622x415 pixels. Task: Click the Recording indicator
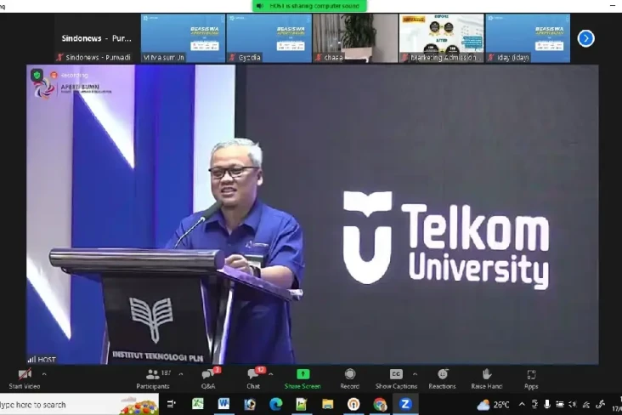(70, 75)
